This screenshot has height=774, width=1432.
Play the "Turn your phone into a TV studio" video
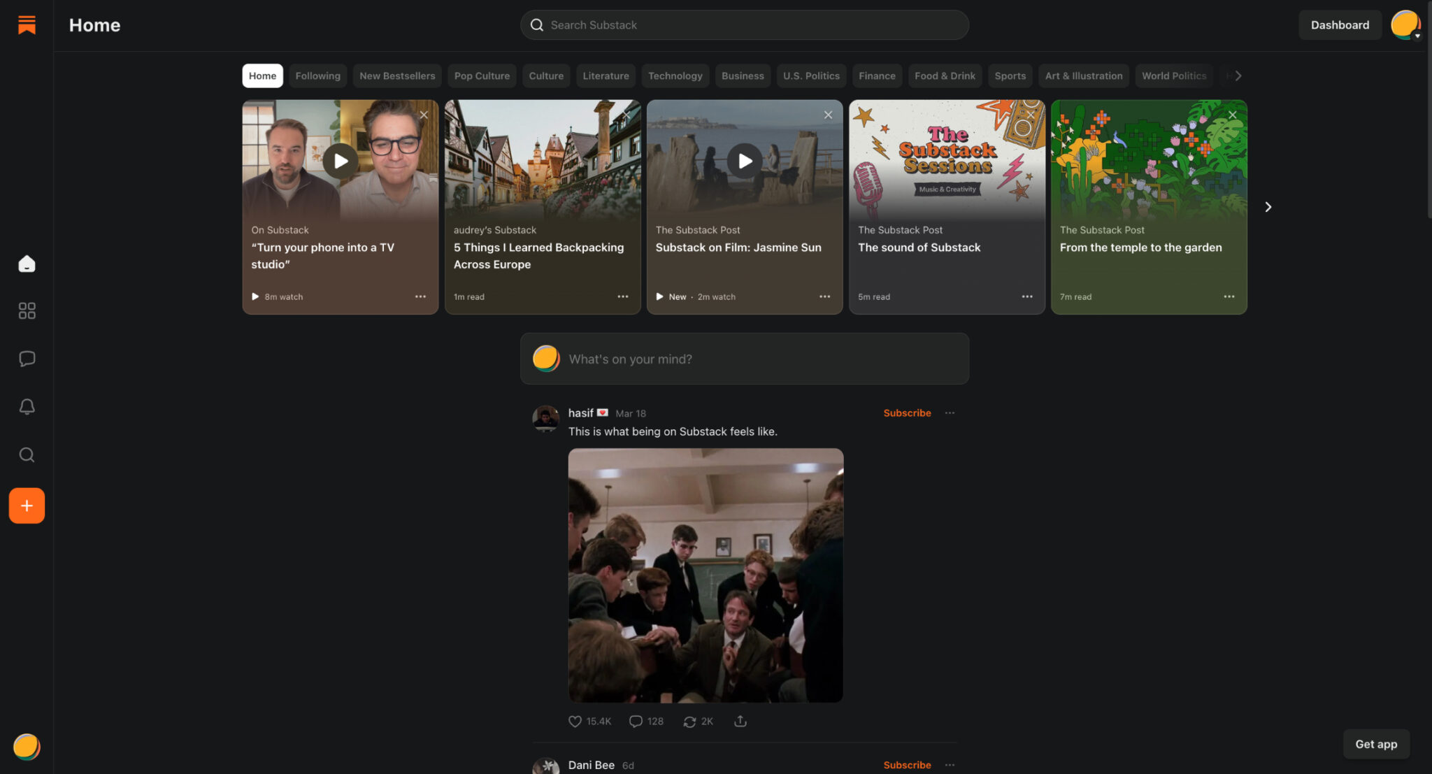click(x=341, y=161)
